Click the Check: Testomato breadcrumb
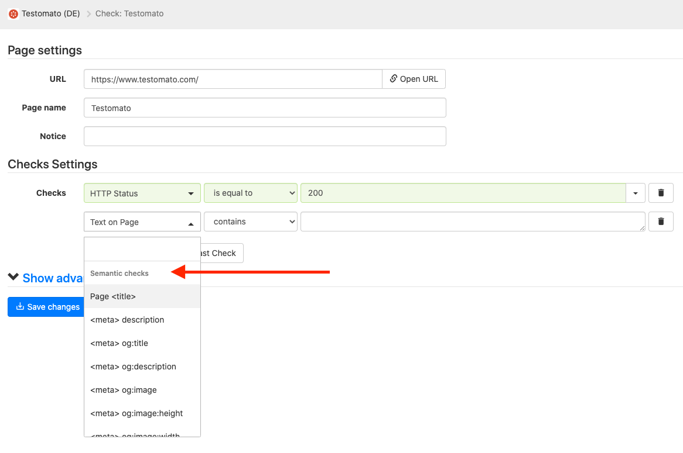 (129, 14)
